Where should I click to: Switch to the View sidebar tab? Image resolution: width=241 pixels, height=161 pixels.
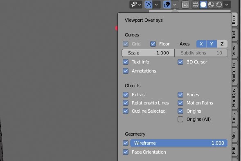coord(234,51)
